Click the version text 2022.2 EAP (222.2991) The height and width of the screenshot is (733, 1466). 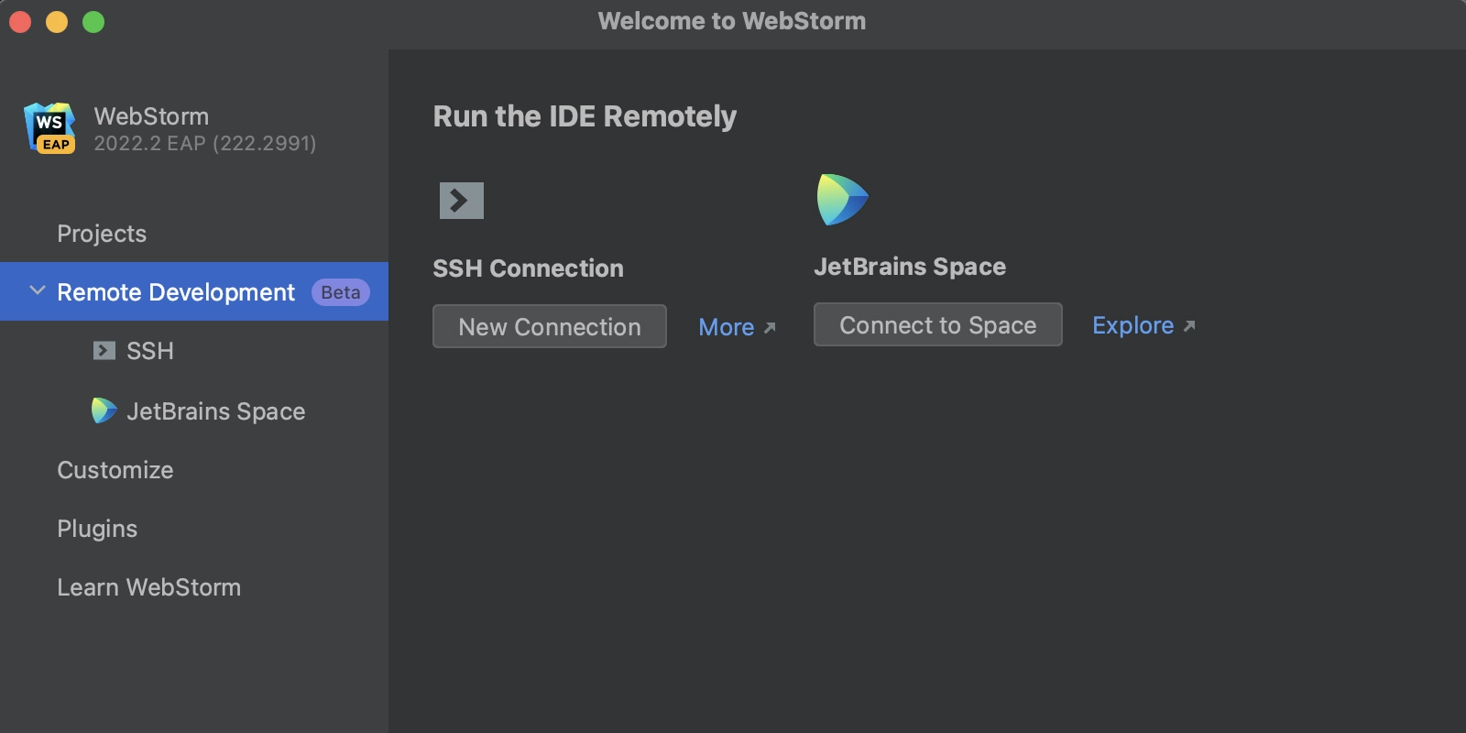click(x=205, y=143)
